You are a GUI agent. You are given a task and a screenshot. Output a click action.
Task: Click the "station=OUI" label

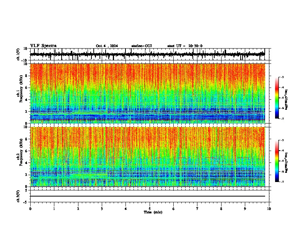[x=142, y=46]
